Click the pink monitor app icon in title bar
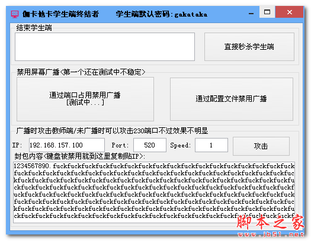The height and width of the screenshot is (241, 311). pyautogui.click(x=15, y=14)
